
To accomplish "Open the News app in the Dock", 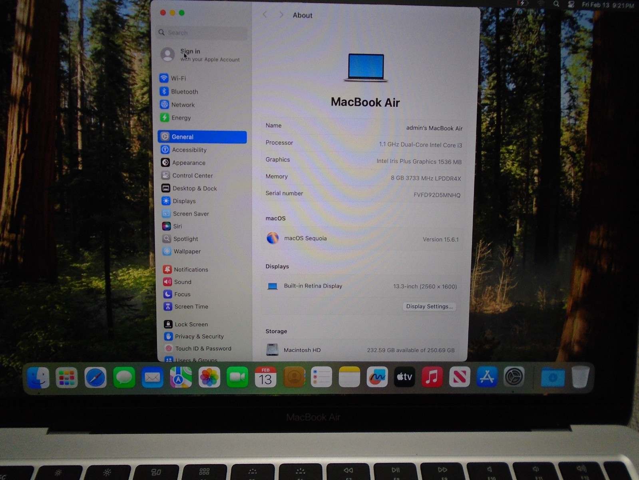I will pos(460,377).
